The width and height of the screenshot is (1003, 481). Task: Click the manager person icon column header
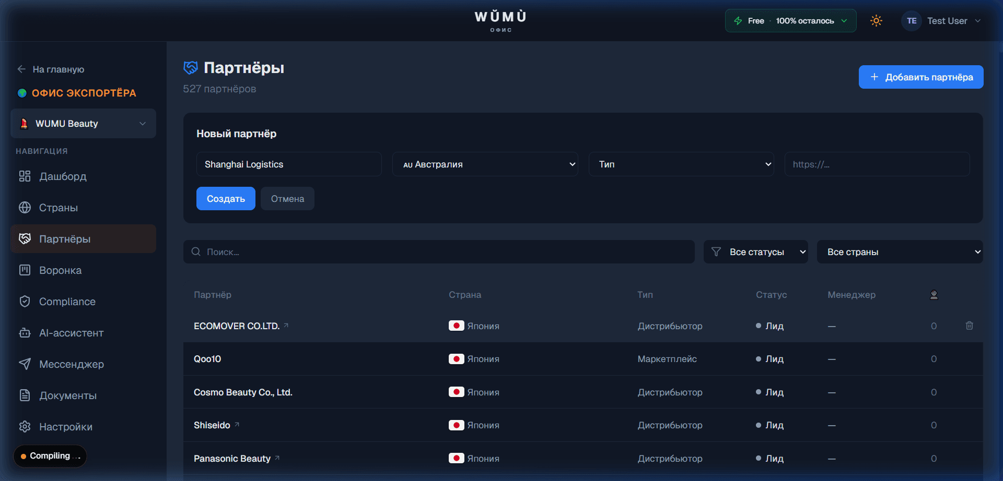coord(934,295)
